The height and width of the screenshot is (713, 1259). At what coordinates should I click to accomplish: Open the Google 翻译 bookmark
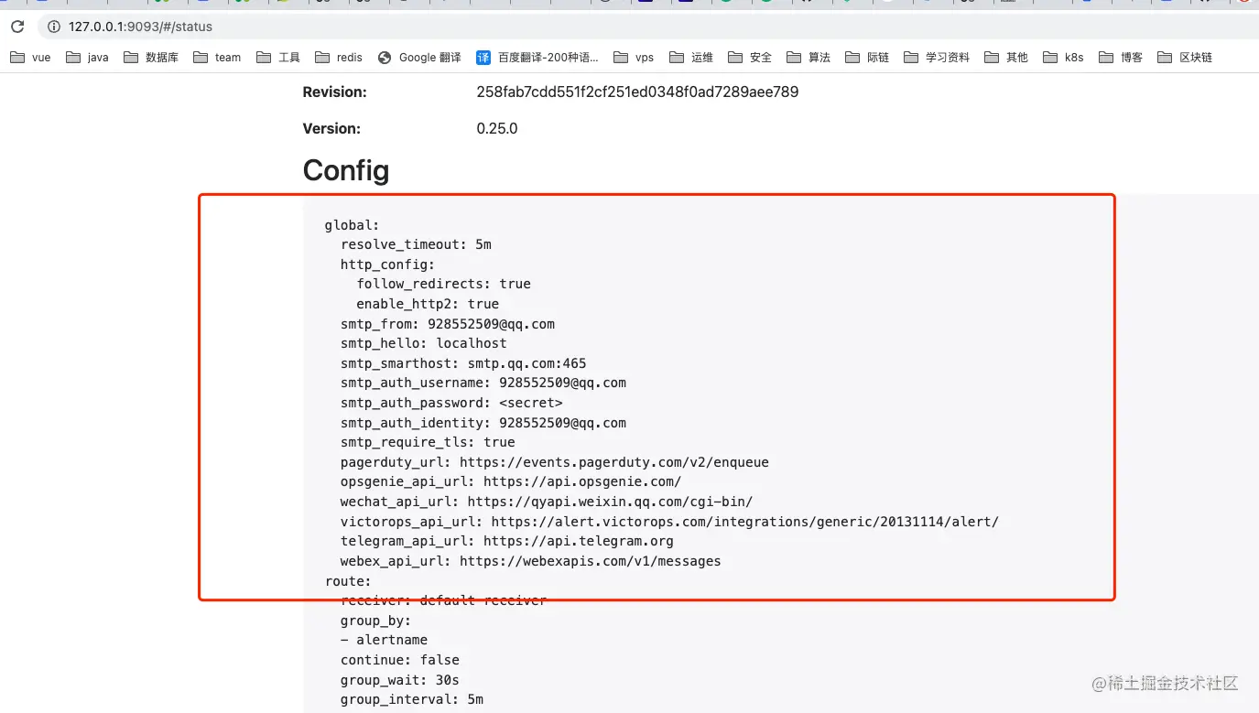[419, 57]
